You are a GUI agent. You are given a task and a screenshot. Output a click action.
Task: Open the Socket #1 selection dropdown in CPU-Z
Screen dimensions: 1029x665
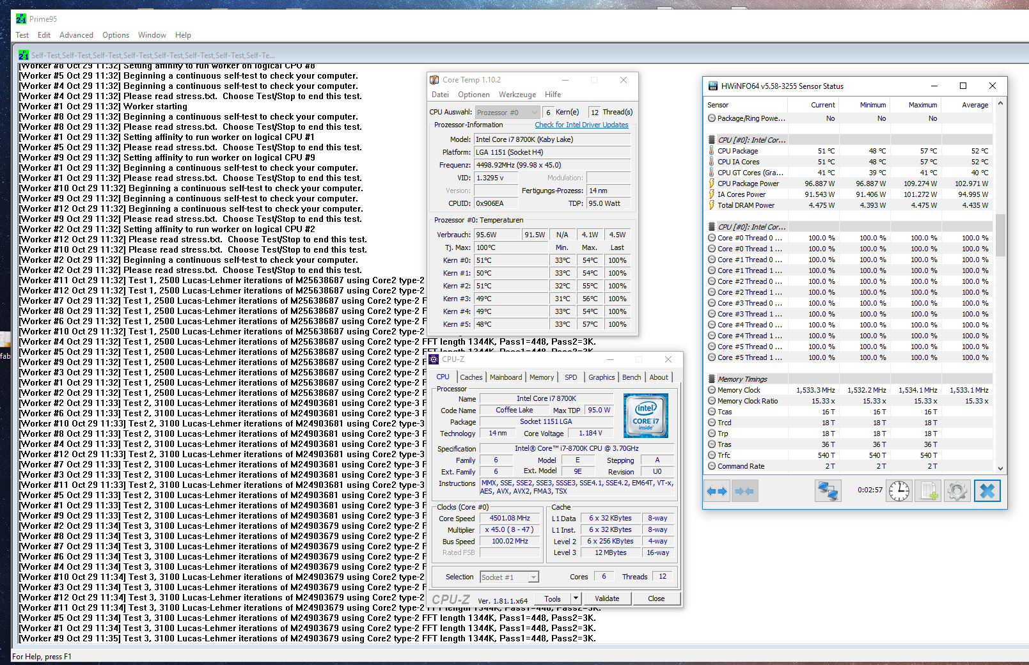[x=509, y=577]
